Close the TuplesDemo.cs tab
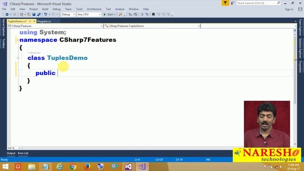The width and height of the screenshot is (304, 171). coord(34,21)
